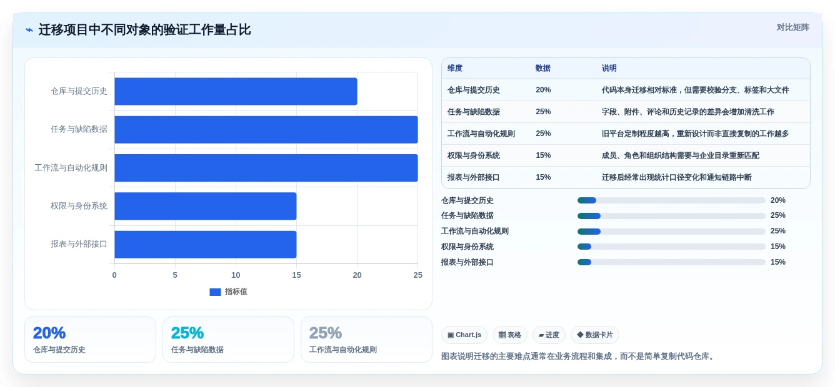Screen dimensions: 835x387
Task: Click the 表格 tag chip
Action: (510, 335)
